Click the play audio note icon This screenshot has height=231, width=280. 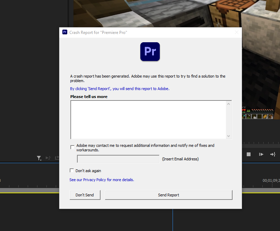48,158
